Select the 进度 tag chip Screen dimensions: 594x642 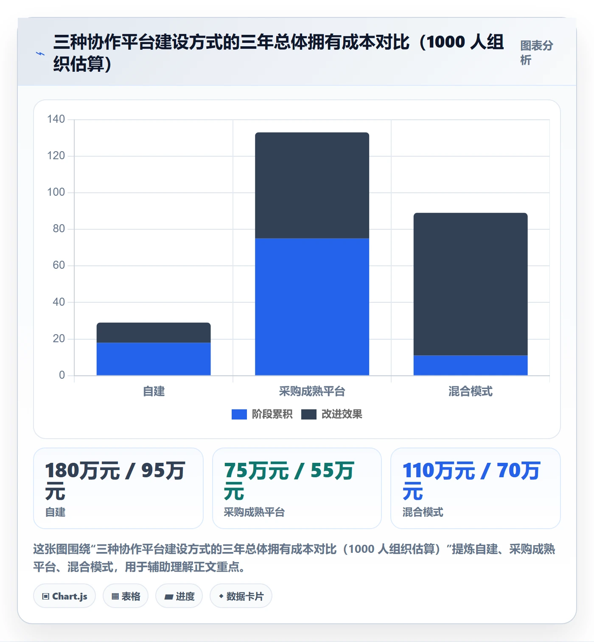[x=179, y=596]
